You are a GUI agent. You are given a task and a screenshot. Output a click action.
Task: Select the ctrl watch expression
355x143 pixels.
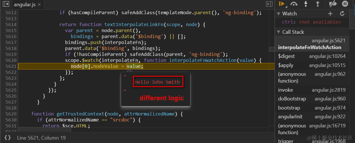coord(312,22)
